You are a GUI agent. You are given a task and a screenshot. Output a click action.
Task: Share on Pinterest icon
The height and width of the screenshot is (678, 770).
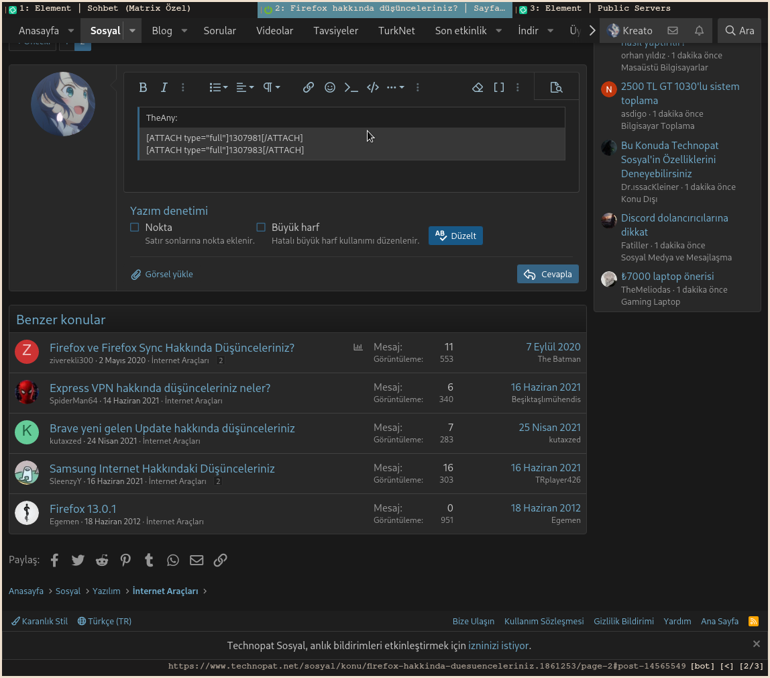(125, 560)
